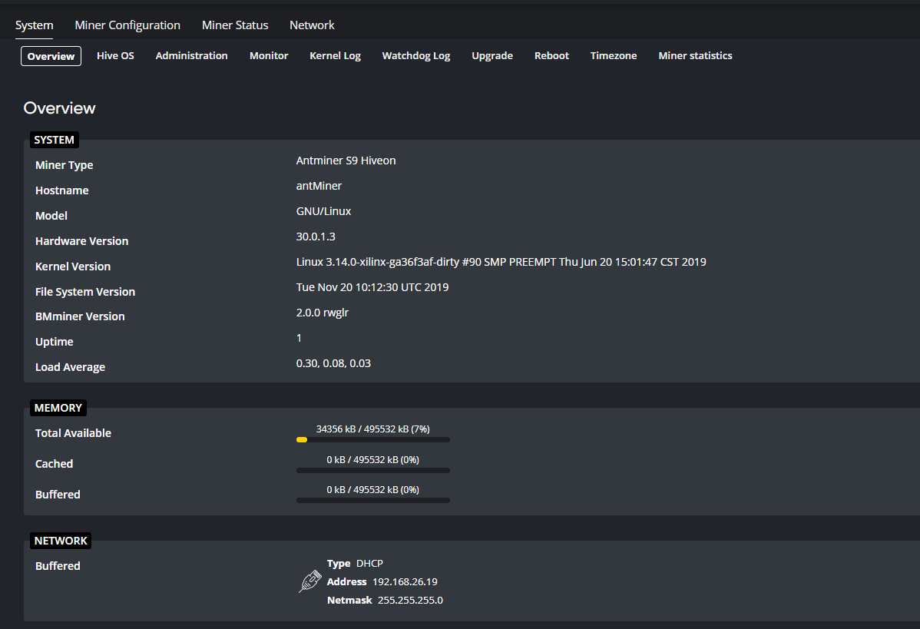This screenshot has width=920, height=629.
Task: Go to the Upgrade tab
Action: tap(491, 55)
